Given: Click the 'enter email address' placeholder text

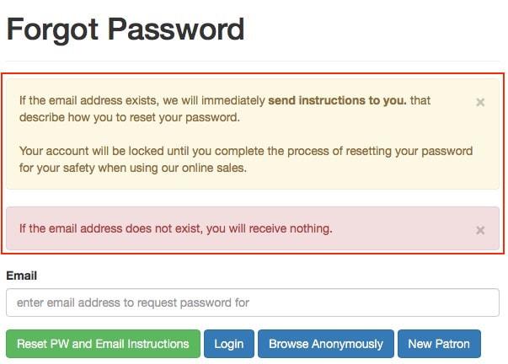Looking at the screenshot, I should 133,302.
